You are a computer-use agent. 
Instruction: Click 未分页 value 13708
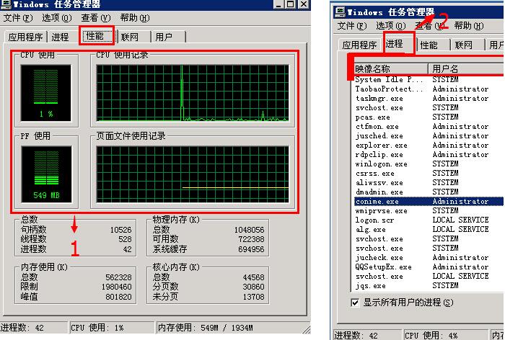253,297
